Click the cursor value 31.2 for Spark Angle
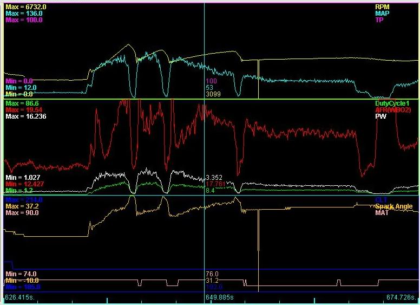The image size is (420, 305). coord(212,281)
